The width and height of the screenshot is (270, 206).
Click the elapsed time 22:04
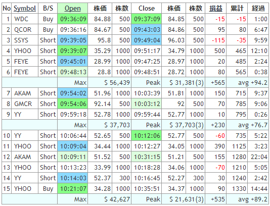click(259, 157)
